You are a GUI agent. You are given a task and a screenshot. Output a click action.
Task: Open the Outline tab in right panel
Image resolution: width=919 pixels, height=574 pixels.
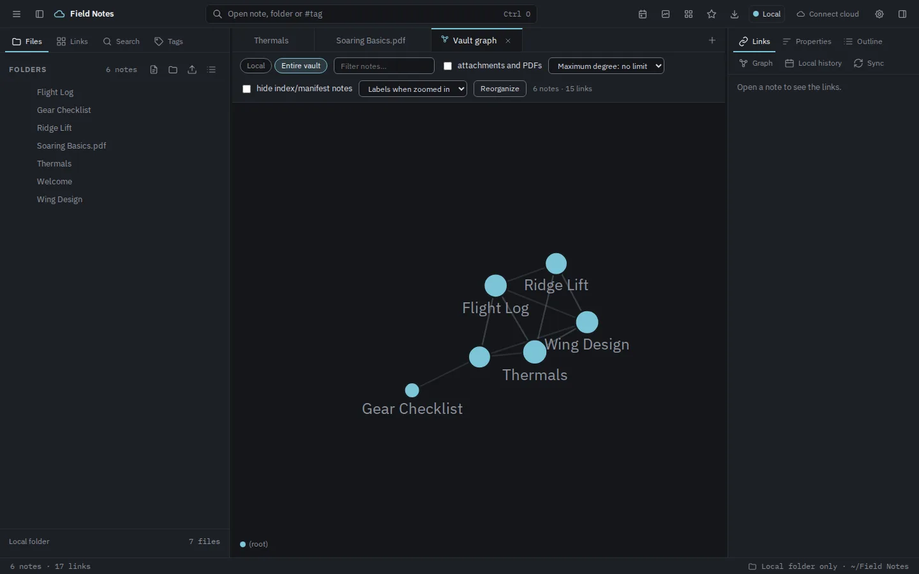pos(863,41)
